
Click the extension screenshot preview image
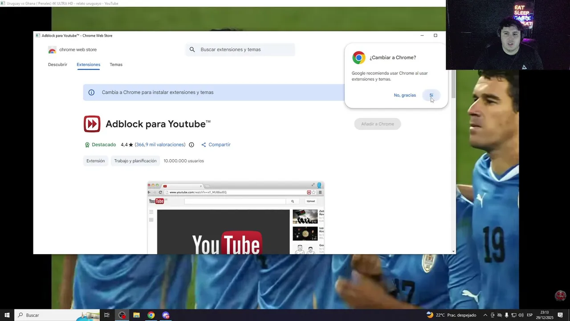tap(236, 218)
